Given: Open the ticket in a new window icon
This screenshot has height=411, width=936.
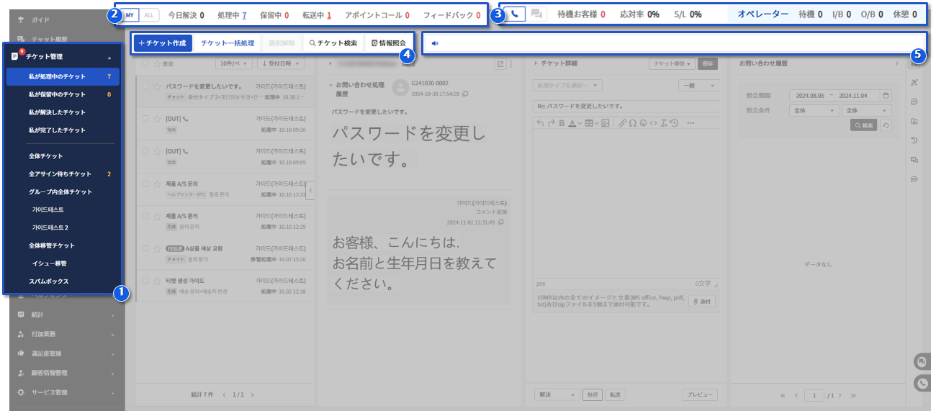Looking at the screenshot, I should [x=500, y=64].
